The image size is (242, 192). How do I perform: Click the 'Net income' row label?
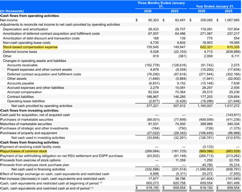coord(9,20)
